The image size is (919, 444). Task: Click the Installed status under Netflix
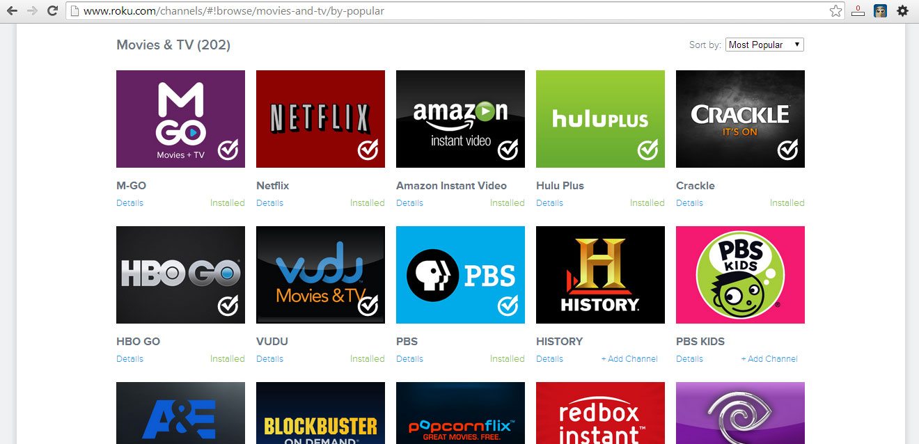point(368,203)
